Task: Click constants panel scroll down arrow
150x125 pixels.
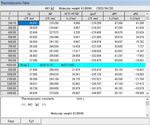Action: (147, 115)
